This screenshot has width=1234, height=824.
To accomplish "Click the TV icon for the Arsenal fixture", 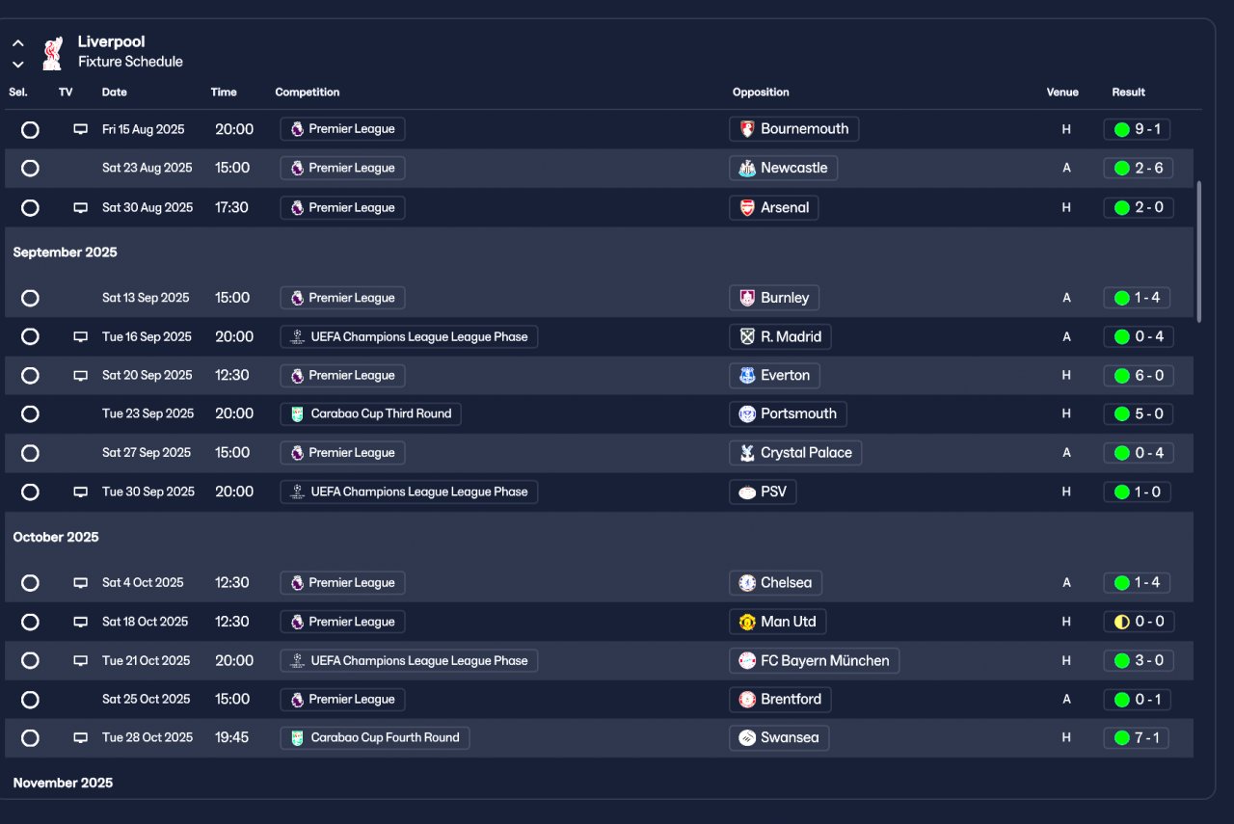I will [x=81, y=207].
